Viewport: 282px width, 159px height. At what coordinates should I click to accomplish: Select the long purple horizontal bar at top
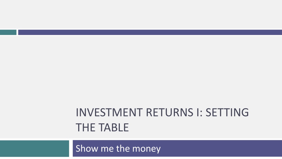point(150,32)
